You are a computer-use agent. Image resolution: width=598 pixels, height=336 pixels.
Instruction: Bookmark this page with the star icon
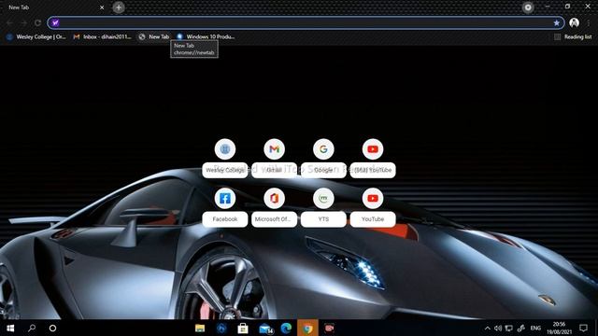point(557,22)
